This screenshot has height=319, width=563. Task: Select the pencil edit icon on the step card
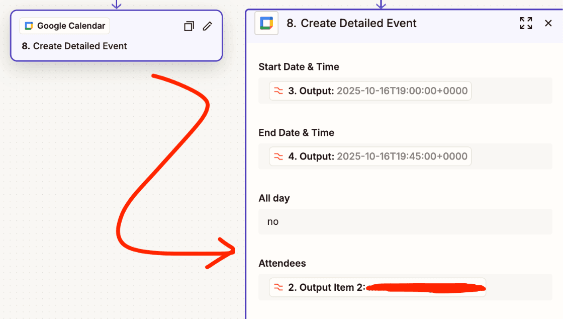(x=208, y=26)
